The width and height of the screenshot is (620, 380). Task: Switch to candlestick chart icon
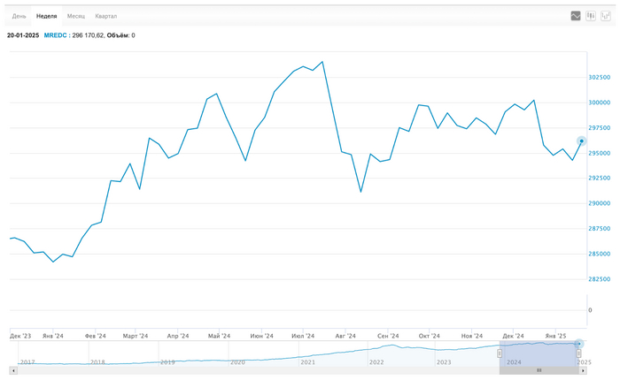tap(591, 16)
